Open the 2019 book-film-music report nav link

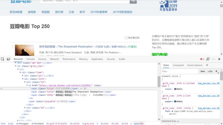pyautogui.click(x=122, y=12)
